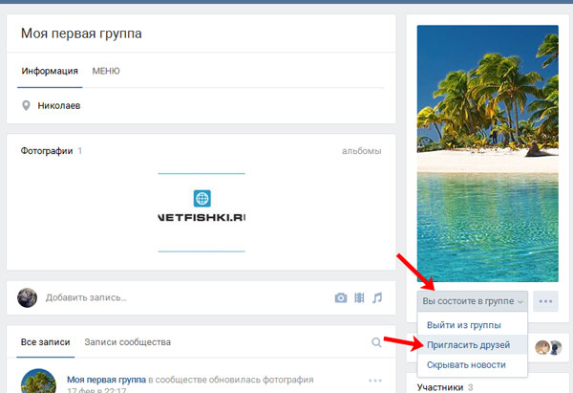The image size is (573, 393).
Task: Open the three-dots actions button beside membership
Action: point(546,301)
